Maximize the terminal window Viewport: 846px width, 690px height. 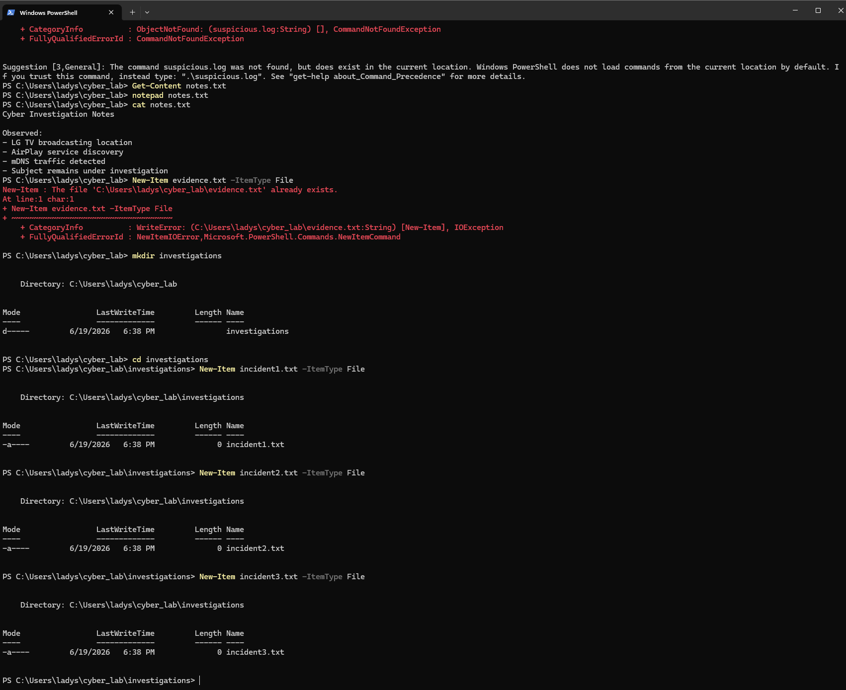click(818, 10)
